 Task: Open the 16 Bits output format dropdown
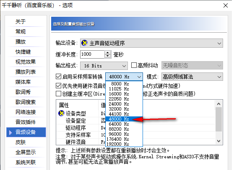point(104,66)
